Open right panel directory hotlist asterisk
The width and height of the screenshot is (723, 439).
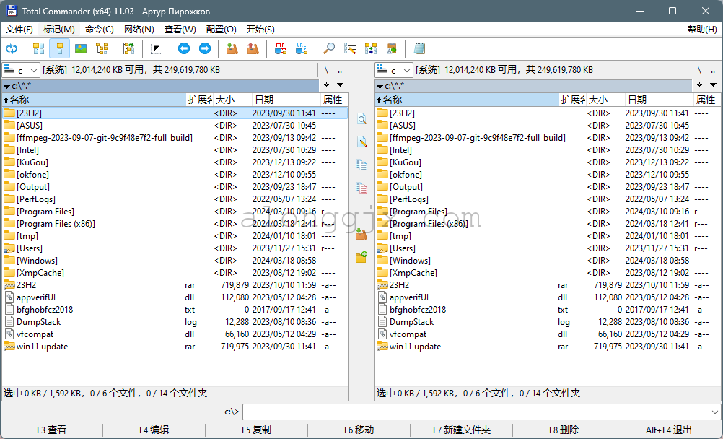[699, 85]
